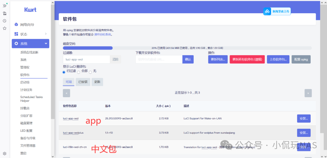Click the 描述 column header

186,106
